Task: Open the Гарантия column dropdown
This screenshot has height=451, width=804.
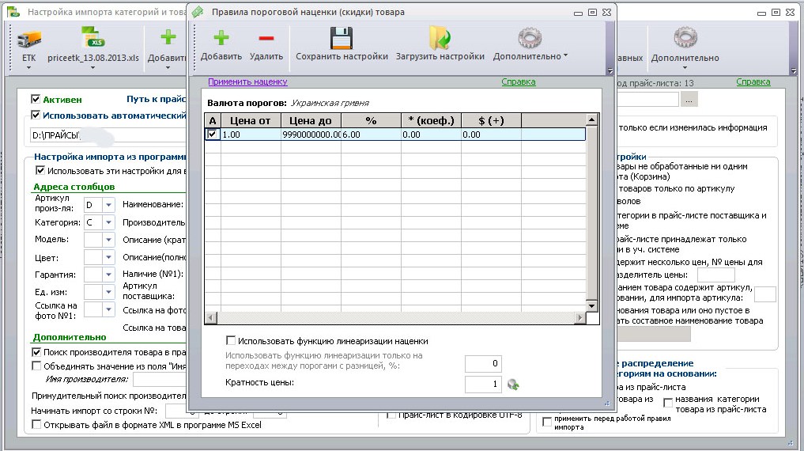Action: [x=108, y=275]
